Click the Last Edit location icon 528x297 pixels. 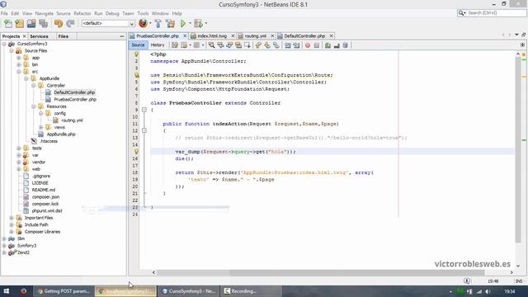click(x=175, y=45)
